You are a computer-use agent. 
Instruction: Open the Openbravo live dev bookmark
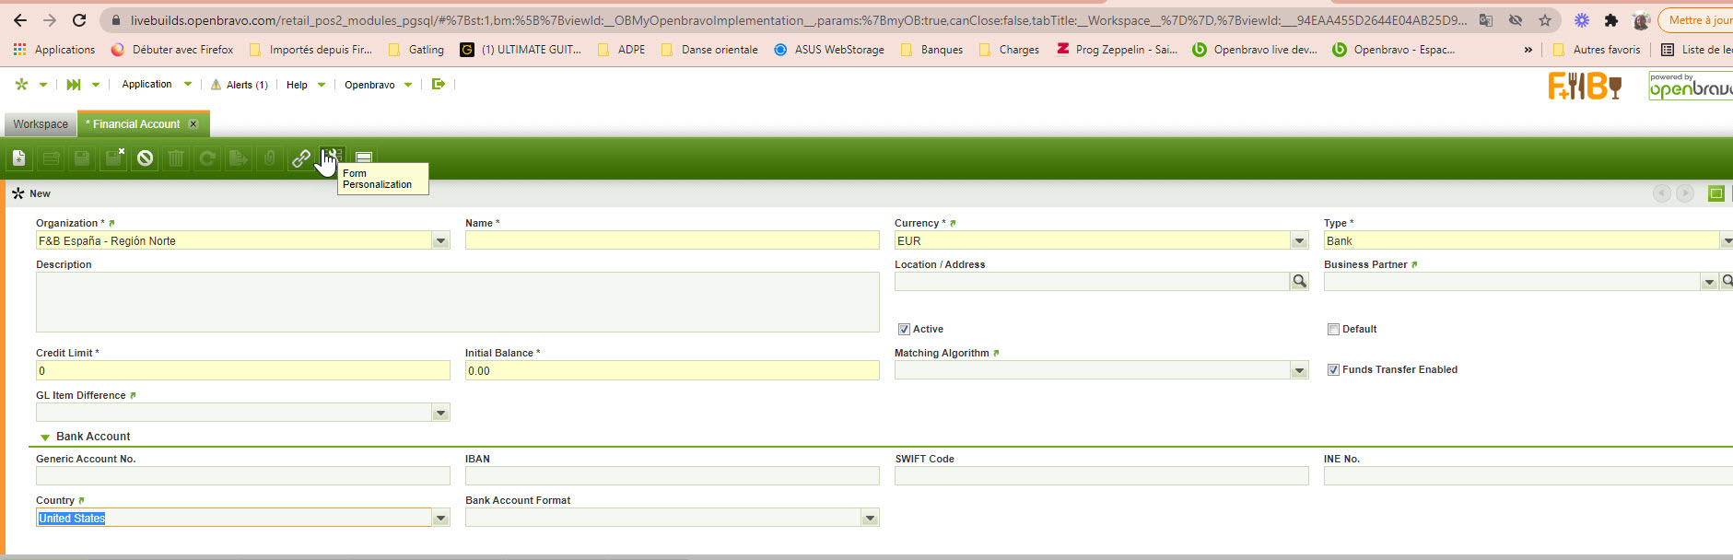(x=1255, y=50)
